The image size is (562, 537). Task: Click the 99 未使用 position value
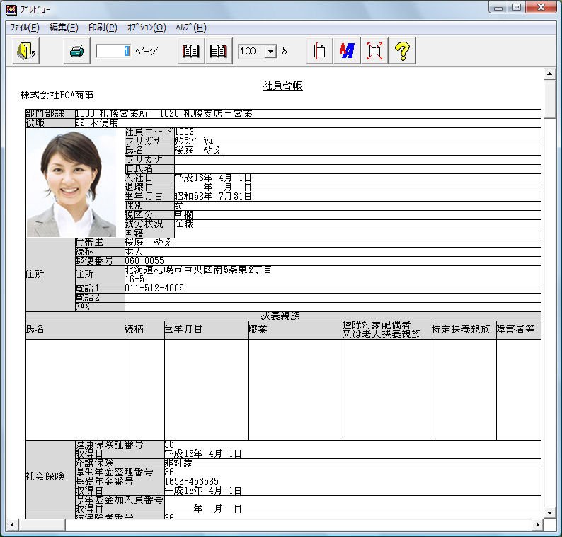pos(97,123)
